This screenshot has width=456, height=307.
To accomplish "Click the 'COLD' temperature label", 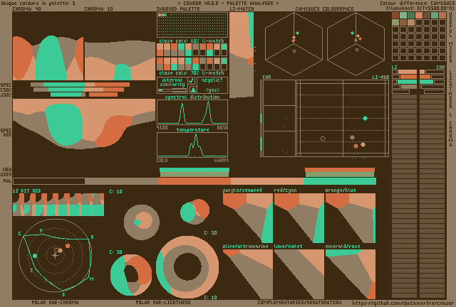I will (162, 160).
